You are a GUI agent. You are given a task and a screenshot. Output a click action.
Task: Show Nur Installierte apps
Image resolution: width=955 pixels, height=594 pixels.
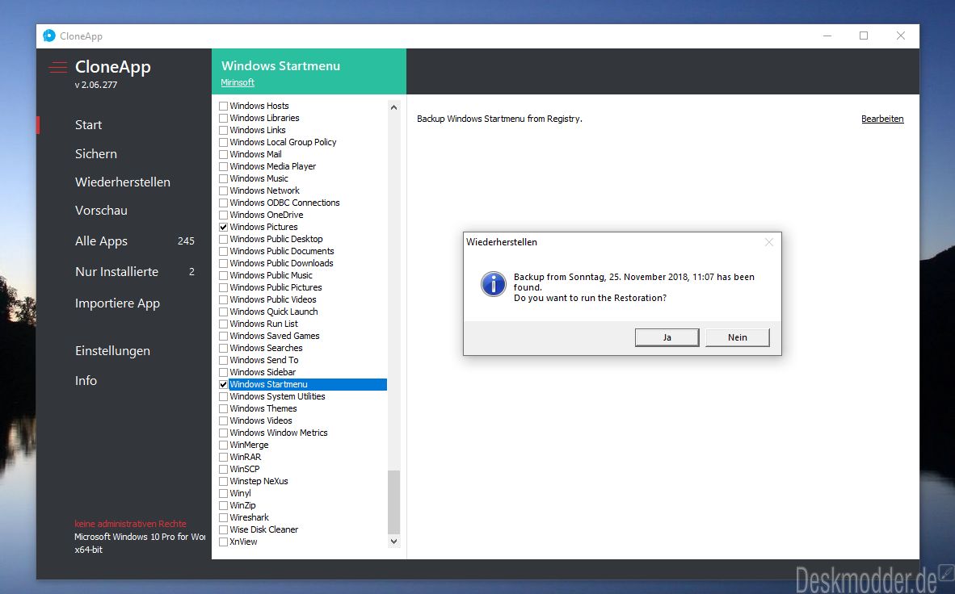pos(116,272)
